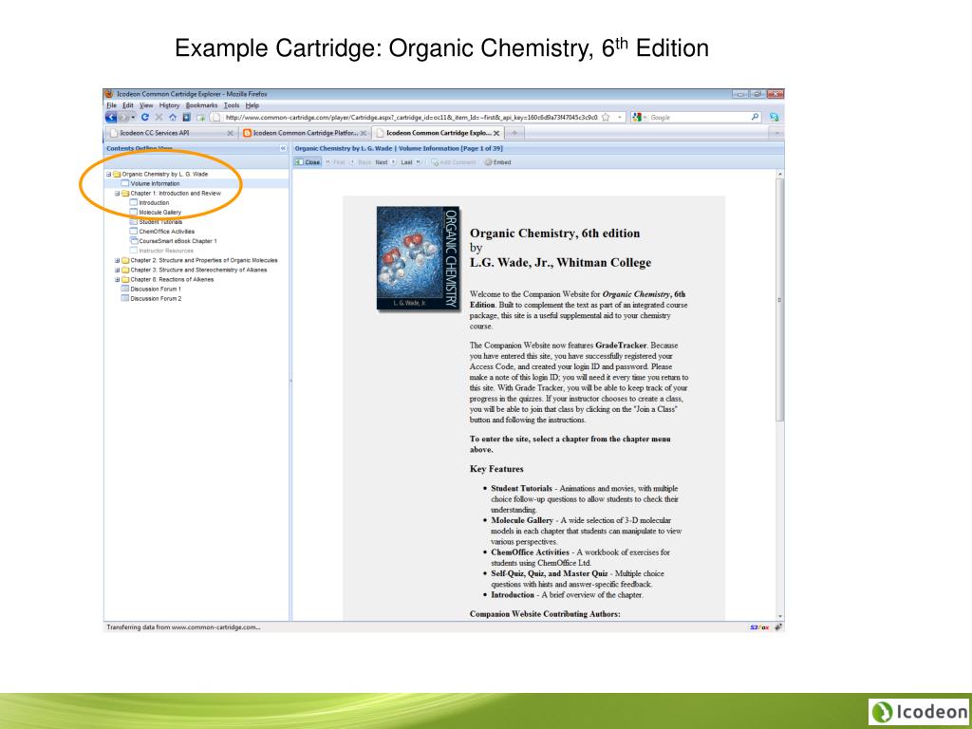Open Discussion Forum 2
This screenshot has height=729, width=972.
click(156, 299)
